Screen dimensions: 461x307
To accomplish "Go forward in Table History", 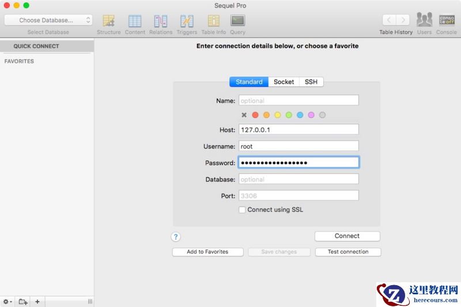I will click(403, 20).
